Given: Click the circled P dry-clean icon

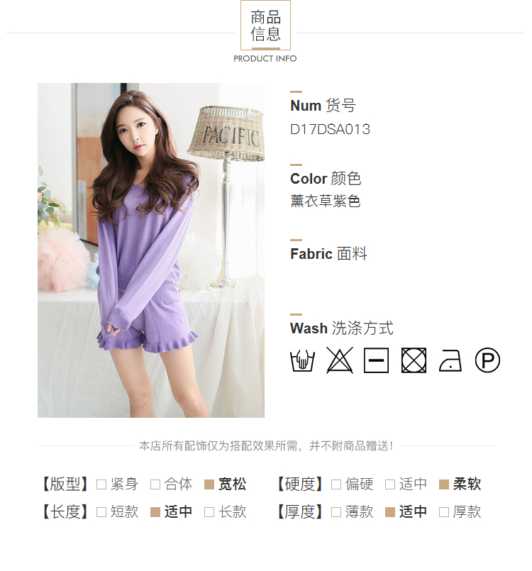Looking at the screenshot, I should click(x=487, y=360).
